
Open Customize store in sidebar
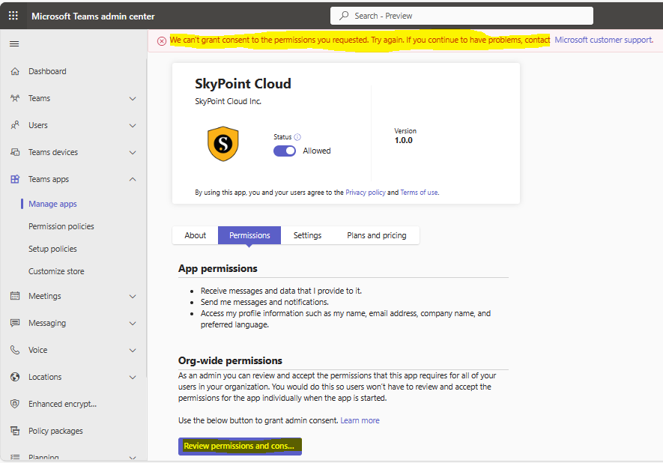click(x=56, y=271)
